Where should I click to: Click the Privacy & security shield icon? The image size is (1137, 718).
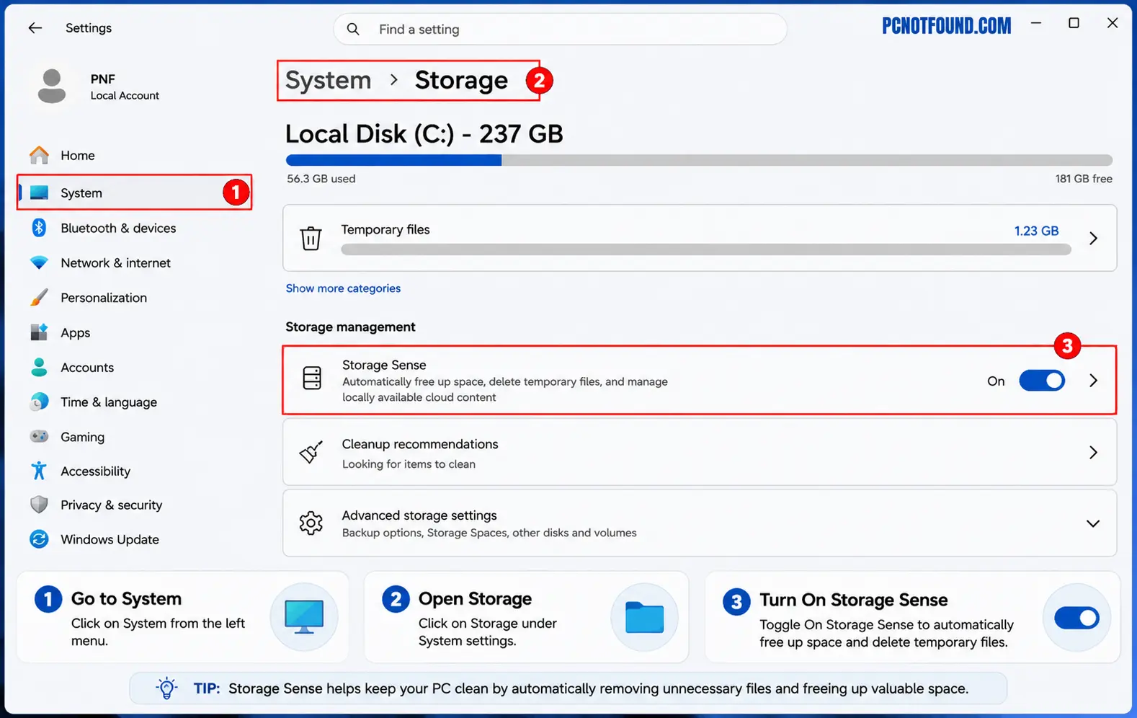click(x=39, y=505)
